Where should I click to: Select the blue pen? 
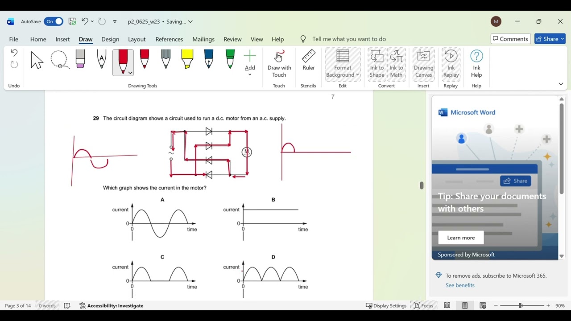[209, 59]
